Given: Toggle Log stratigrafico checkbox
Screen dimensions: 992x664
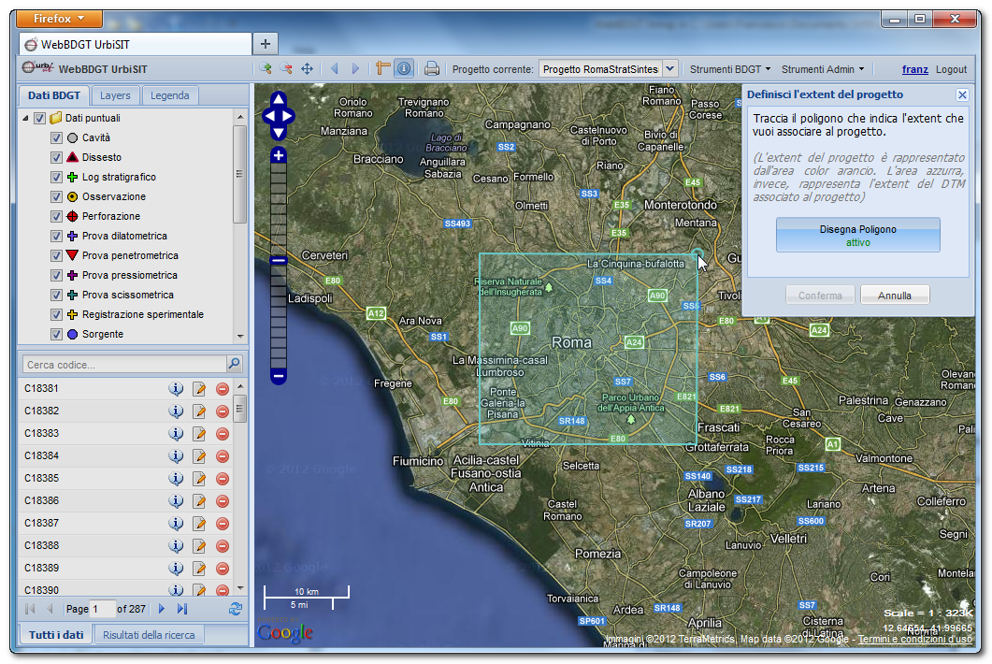Looking at the screenshot, I should tap(56, 178).
